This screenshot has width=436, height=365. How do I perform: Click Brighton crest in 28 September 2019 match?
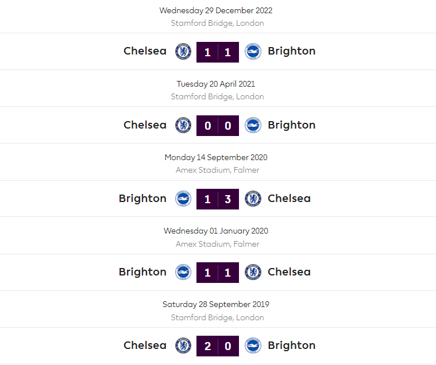253,345
